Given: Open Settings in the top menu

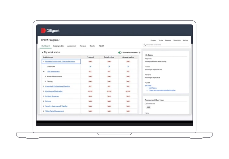Looking at the screenshot, I should [185, 41].
